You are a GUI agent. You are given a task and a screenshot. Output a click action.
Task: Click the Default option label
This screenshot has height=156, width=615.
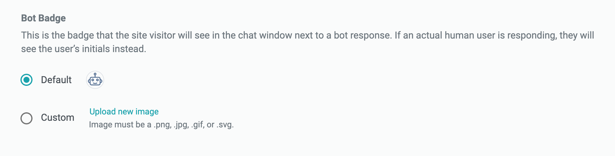tap(56, 80)
